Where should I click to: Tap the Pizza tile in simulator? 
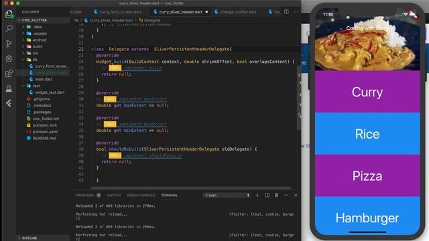pyautogui.click(x=367, y=175)
